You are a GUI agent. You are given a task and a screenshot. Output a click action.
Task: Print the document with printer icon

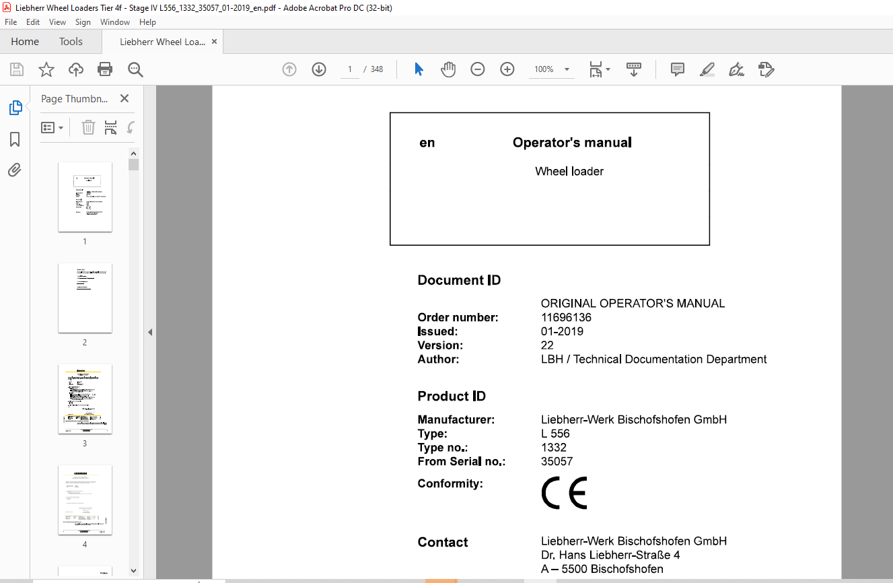(105, 69)
